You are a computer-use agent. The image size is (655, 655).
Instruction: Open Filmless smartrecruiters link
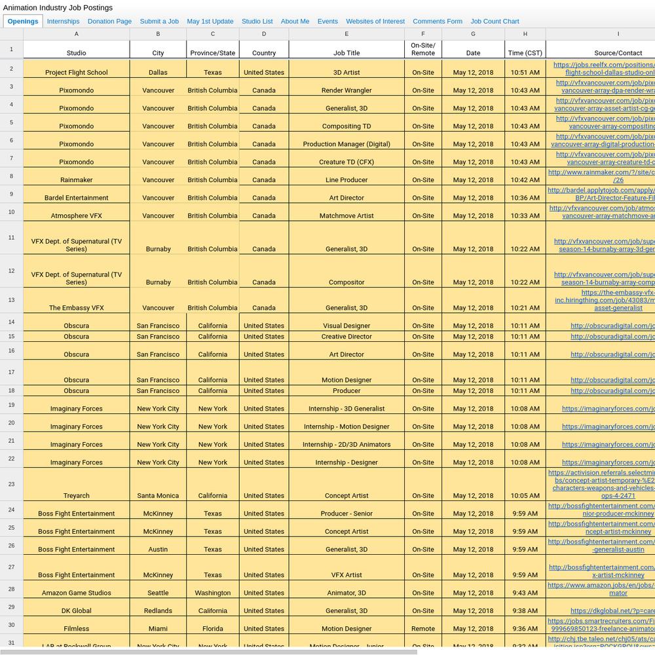(x=601, y=625)
